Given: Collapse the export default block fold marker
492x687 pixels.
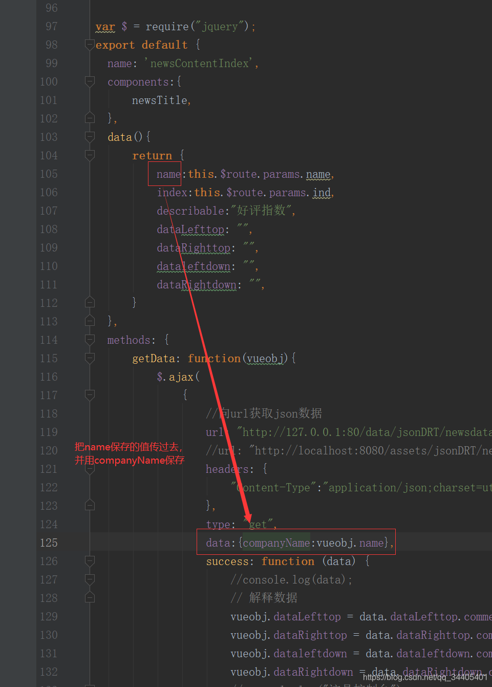Looking at the screenshot, I should 90,45.
